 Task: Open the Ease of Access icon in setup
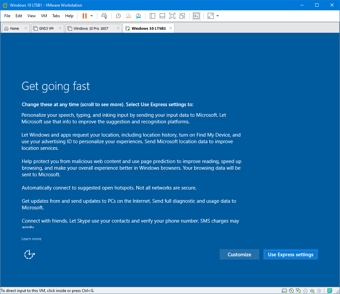[29, 254]
